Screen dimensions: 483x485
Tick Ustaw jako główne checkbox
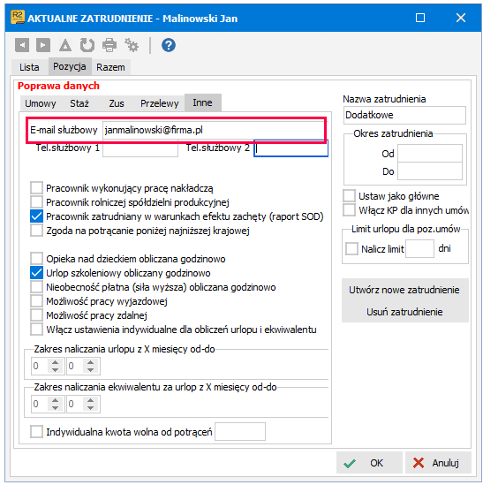click(x=349, y=196)
